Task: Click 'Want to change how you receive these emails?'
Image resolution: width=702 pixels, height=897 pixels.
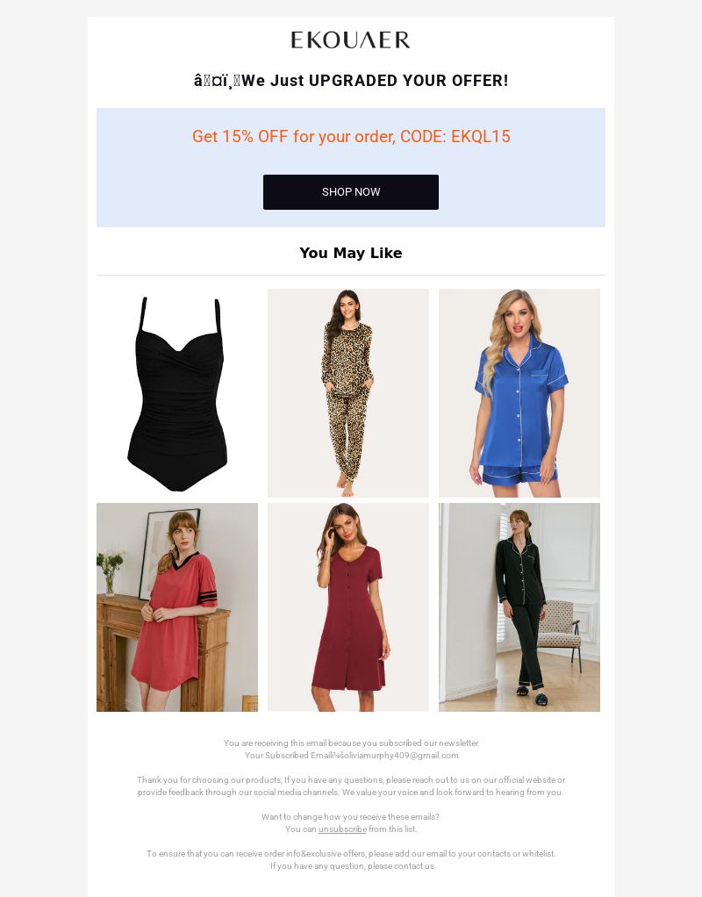Action: click(350, 817)
